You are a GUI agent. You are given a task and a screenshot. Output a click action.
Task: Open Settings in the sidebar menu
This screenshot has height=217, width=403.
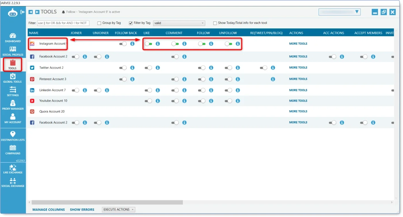pyautogui.click(x=13, y=92)
